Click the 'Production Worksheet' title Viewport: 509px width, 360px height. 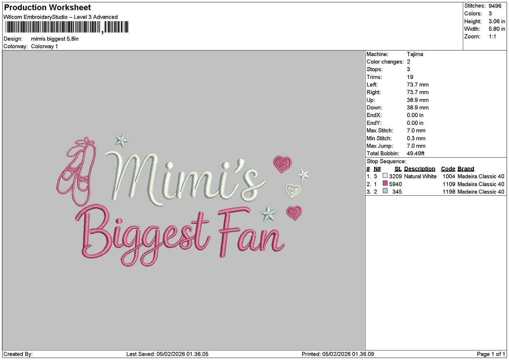click(x=48, y=7)
